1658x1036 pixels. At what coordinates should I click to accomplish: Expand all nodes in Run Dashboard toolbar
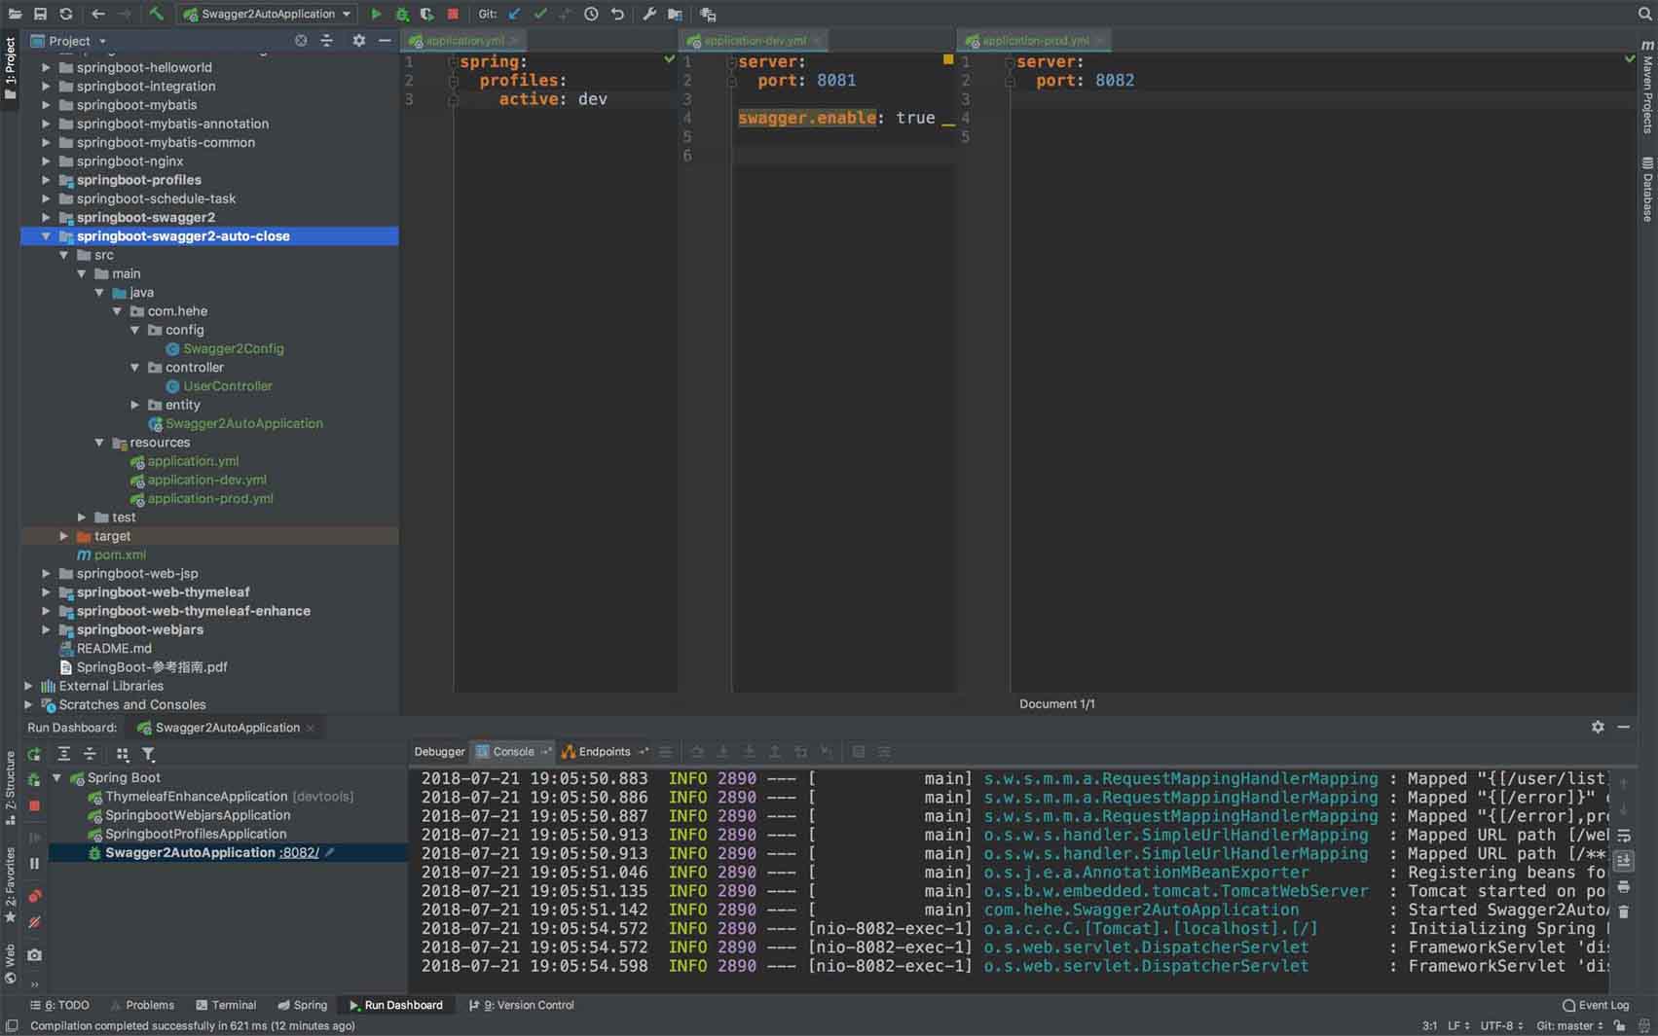click(x=63, y=754)
